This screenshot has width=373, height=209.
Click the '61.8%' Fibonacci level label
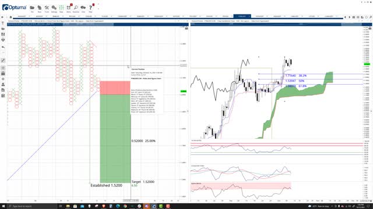(302, 86)
